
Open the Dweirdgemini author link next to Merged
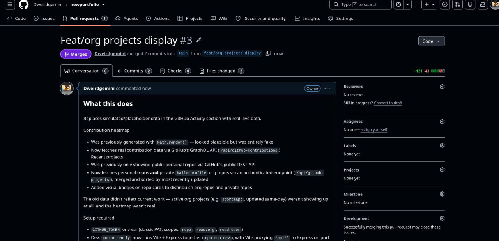[x=110, y=53]
